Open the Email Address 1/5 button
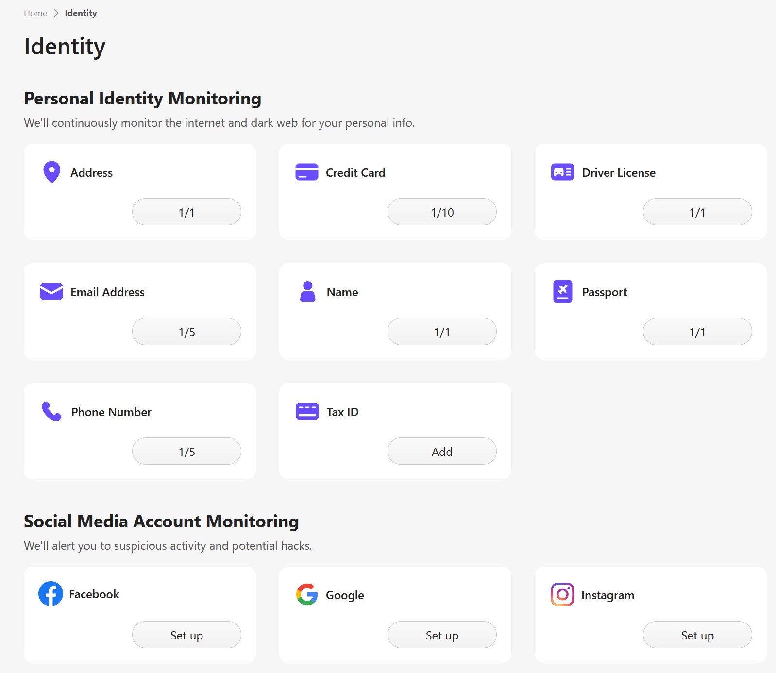Viewport: 776px width, 673px height. pyautogui.click(x=186, y=331)
